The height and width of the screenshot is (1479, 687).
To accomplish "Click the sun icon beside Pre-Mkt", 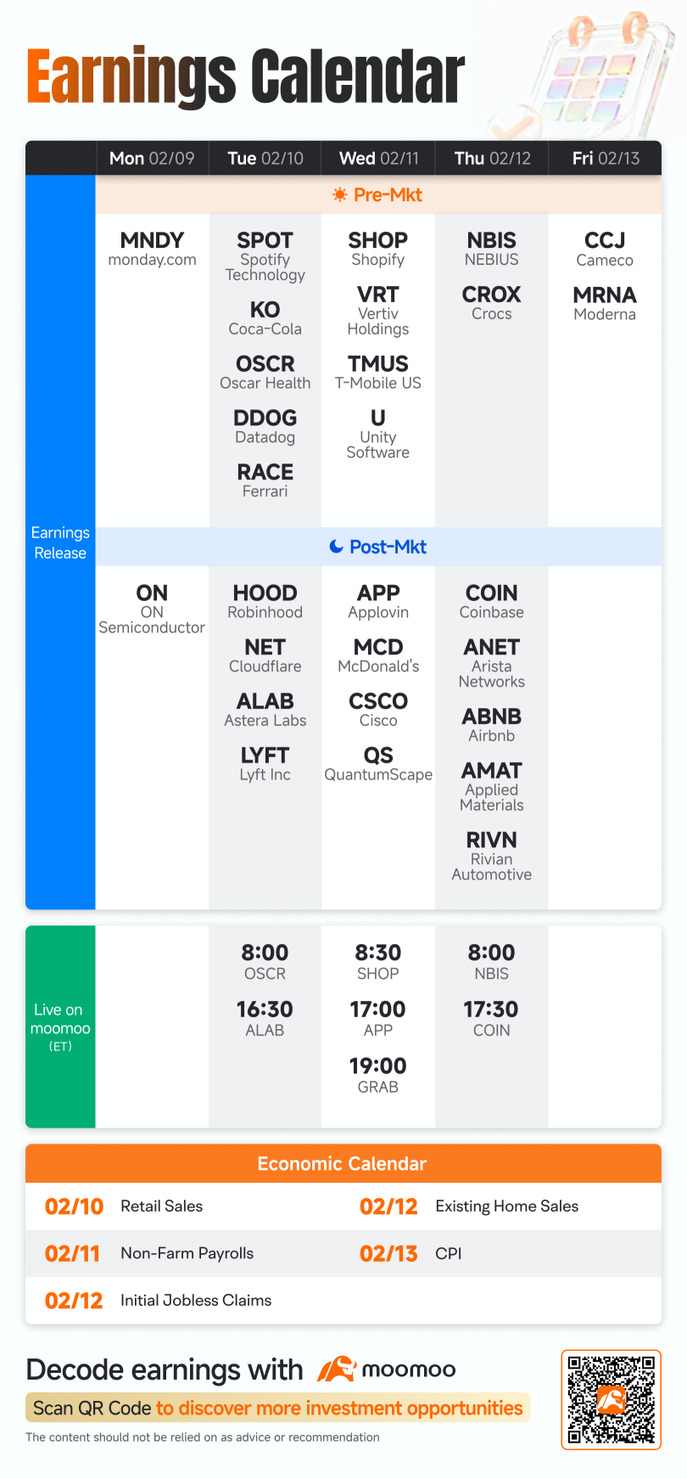I will (x=340, y=195).
